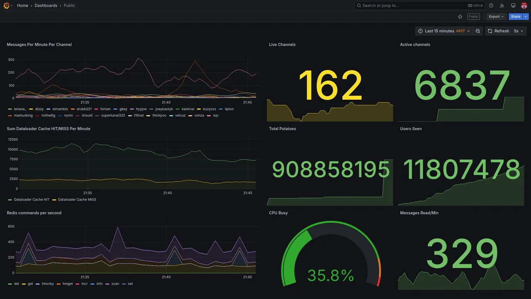Click Messages Read/Min panel title
The height and width of the screenshot is (299, 531).
coord(419,213)
